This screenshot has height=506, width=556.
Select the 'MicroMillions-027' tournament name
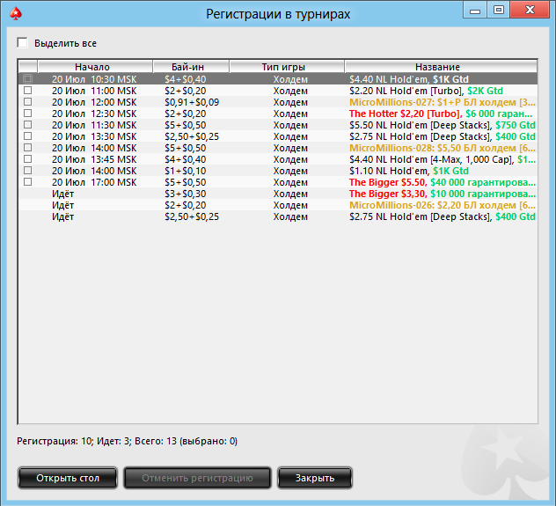(443, 102)
